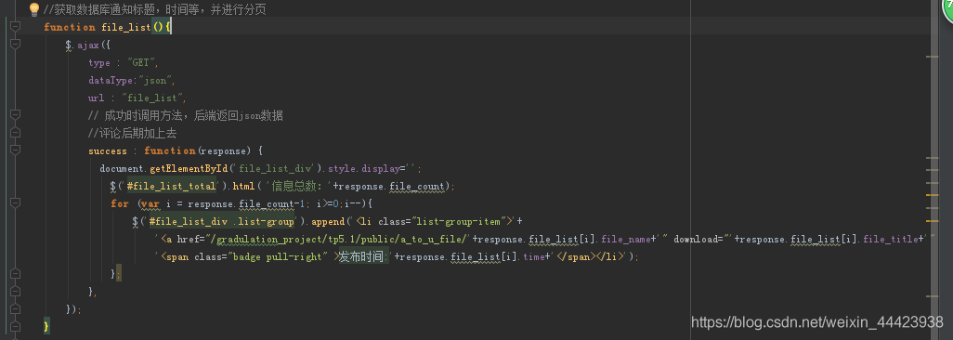Click the 发布时间: text
Viewport: 953px width, 340px height.
pos(364,256)
